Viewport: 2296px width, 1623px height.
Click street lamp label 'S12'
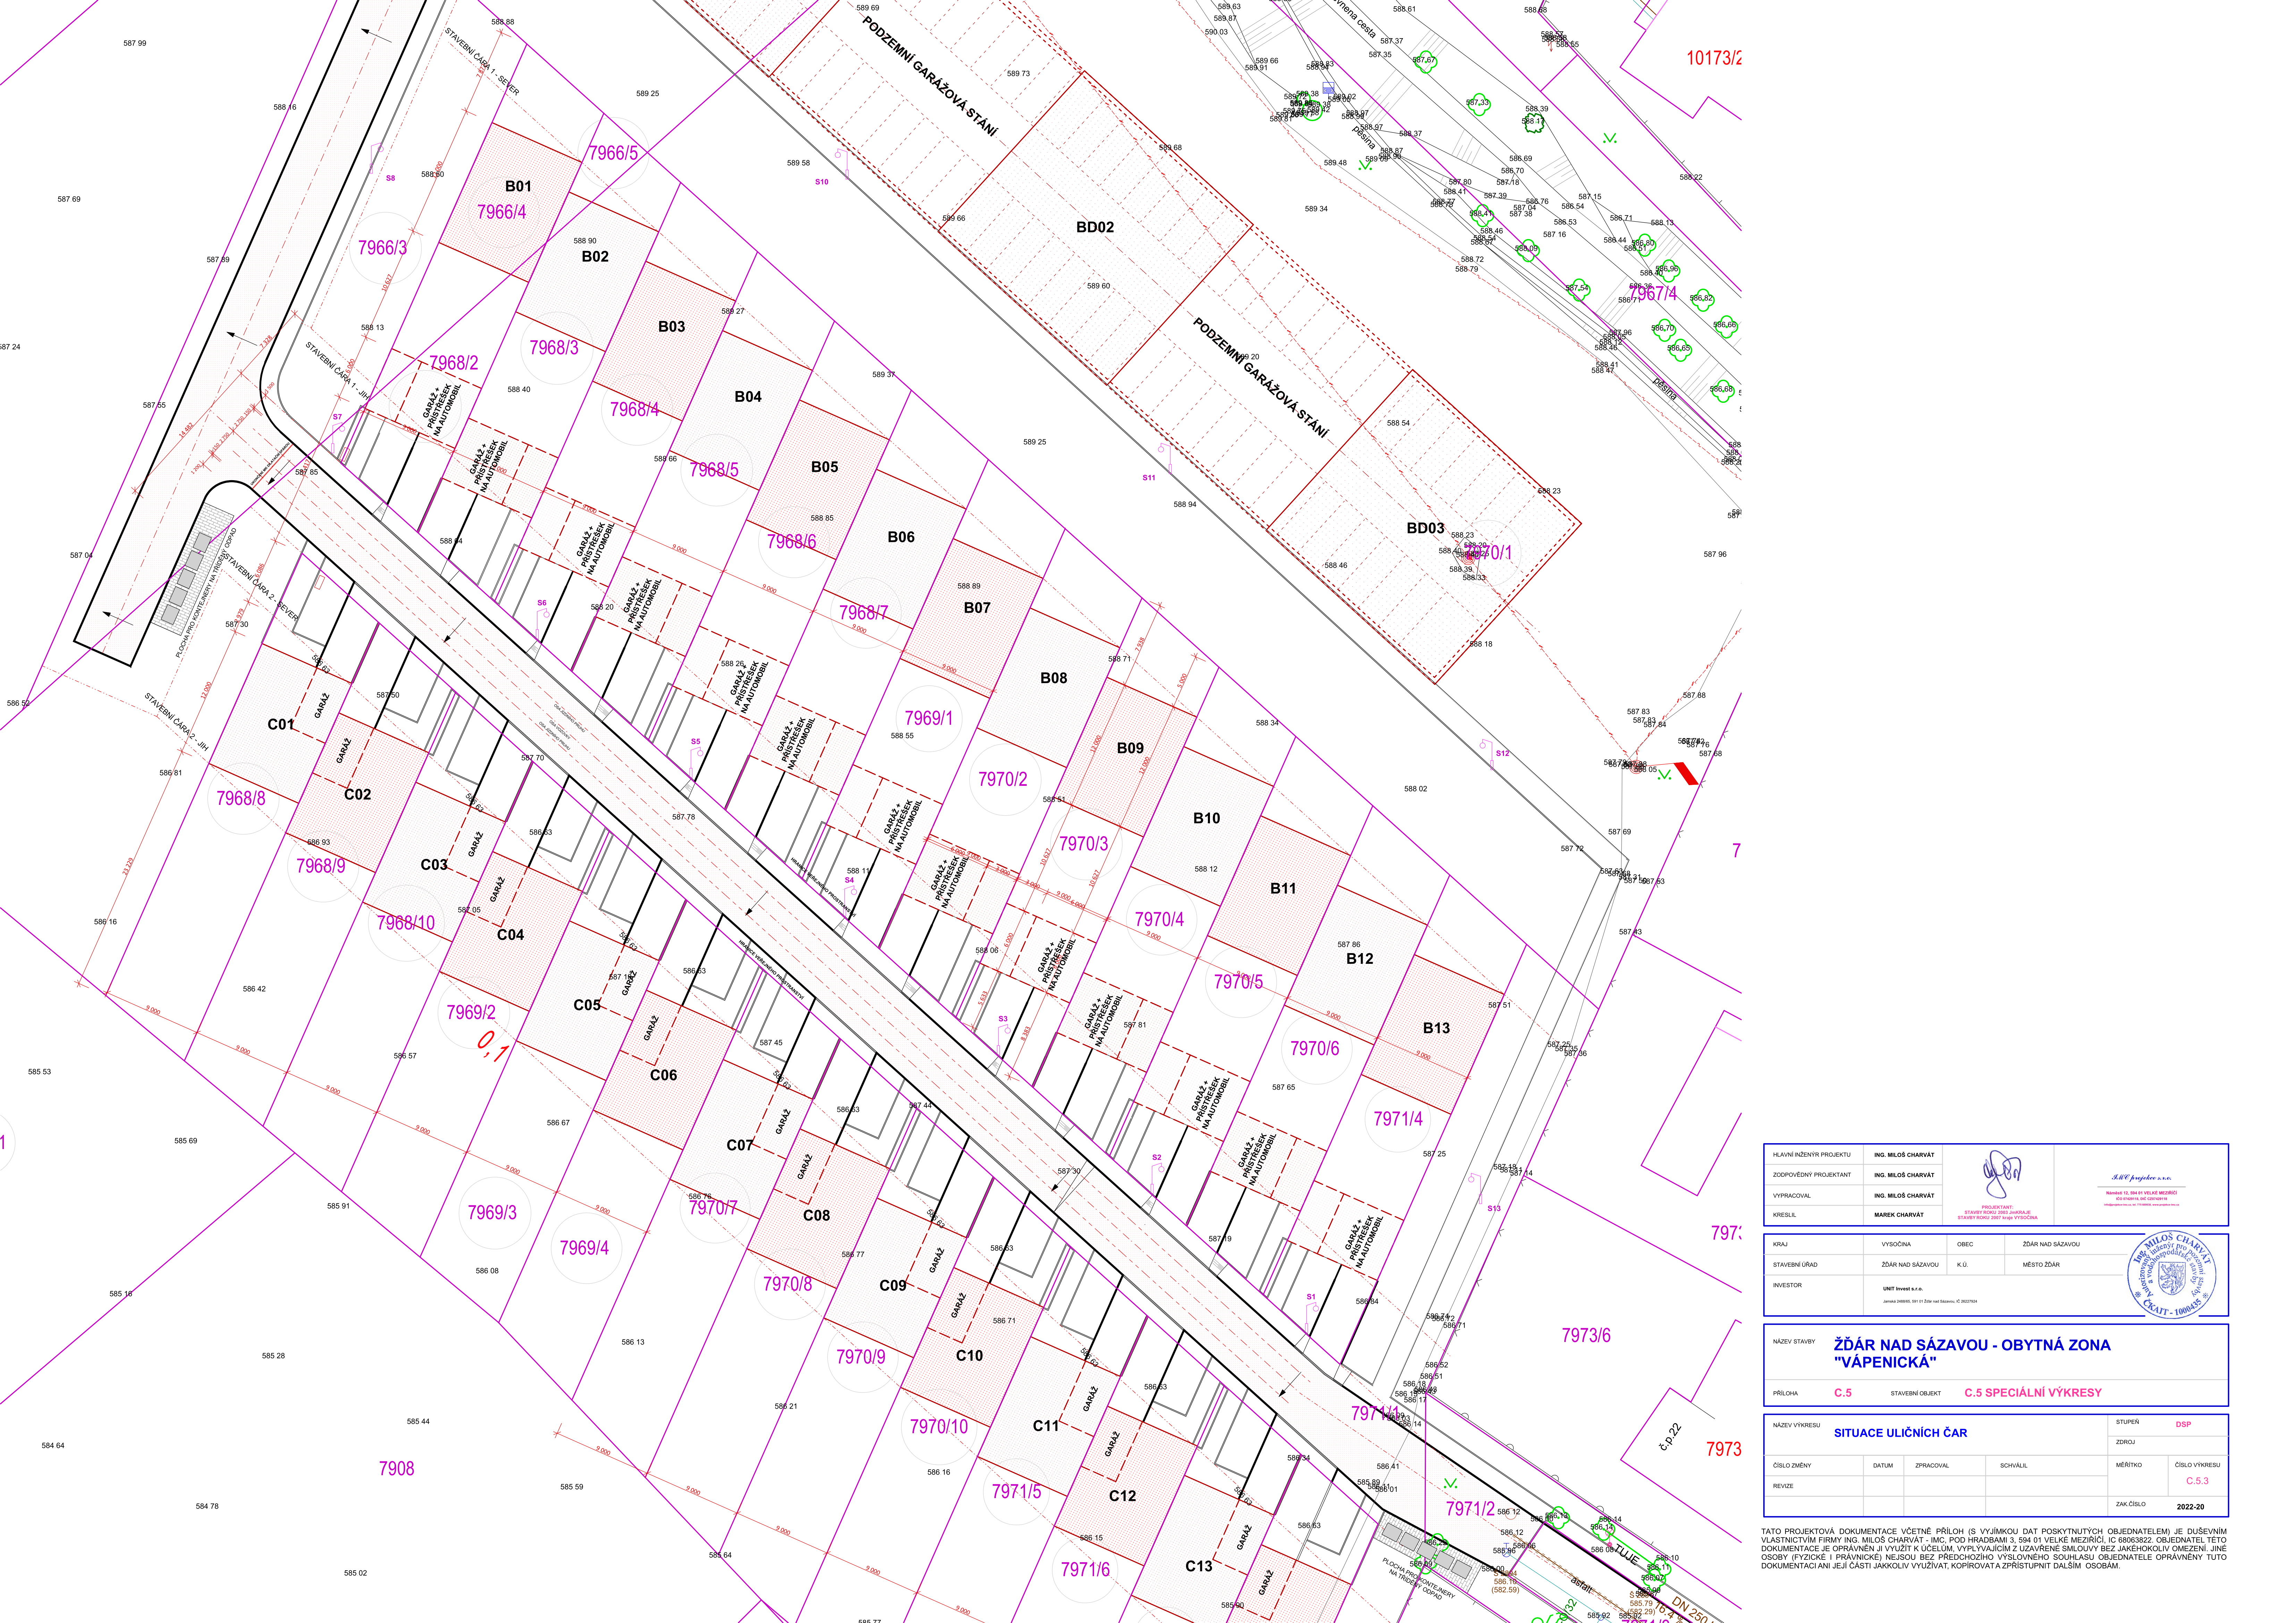(1503, 754)
